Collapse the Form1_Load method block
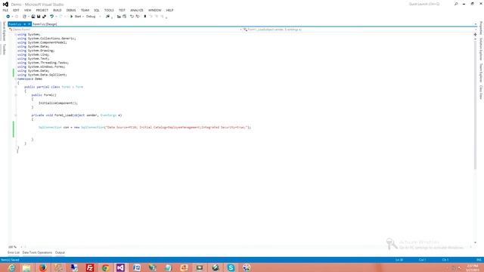 pos(16,115)
